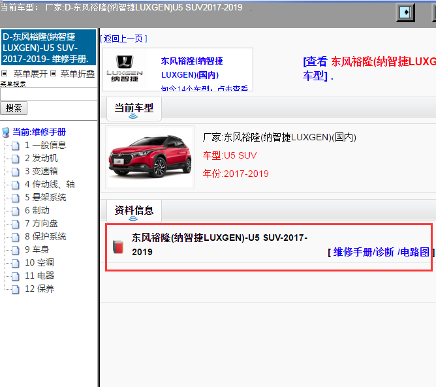The height and width of the screenshot is (387, 436).
Task: Click the blue sidebar title D-东风裕隆 维修手册
Action: coord(48,48)
